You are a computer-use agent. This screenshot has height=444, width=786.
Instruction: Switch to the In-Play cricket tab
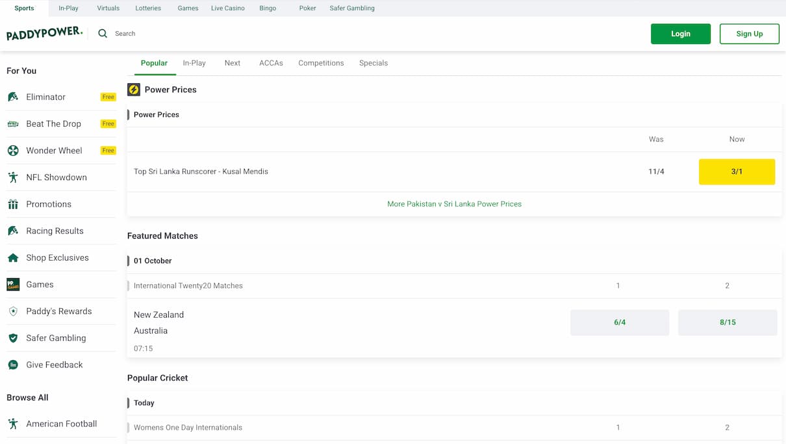coord(194,63)
